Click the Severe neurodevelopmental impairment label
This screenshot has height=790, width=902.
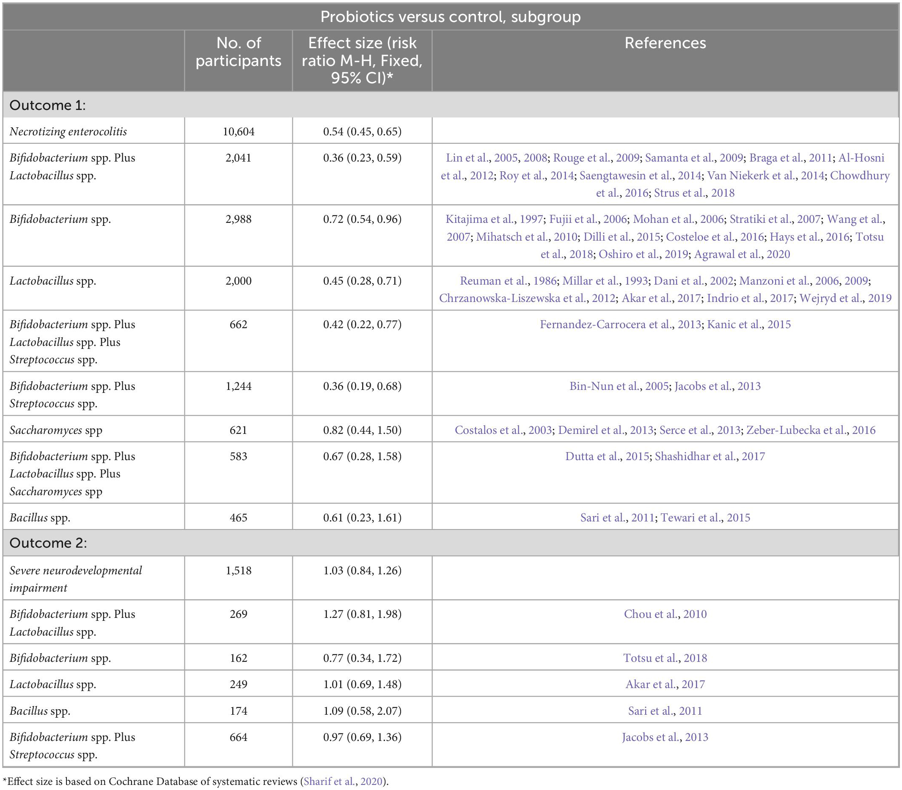coord(76,579)
